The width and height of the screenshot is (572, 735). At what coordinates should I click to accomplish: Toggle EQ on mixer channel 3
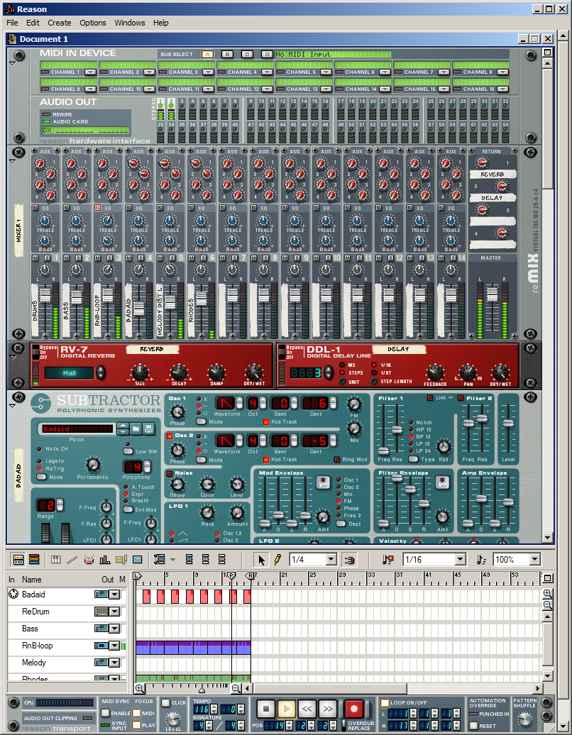[x=97, y=208]
